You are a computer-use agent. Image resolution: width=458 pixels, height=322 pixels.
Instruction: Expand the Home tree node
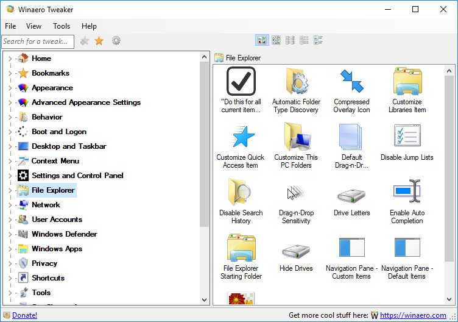click(10, 59)
